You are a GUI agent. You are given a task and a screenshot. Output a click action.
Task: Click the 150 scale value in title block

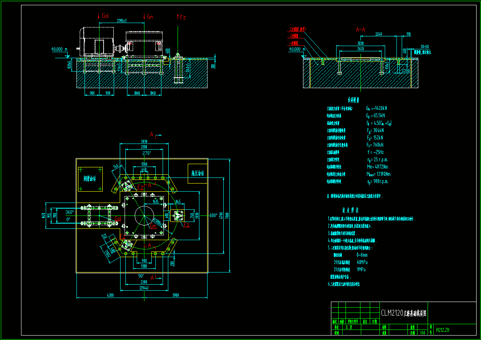click(x=423, y=333)
